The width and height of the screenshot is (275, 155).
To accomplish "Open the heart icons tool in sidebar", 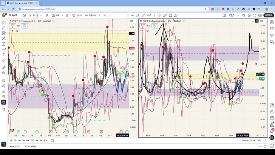I will click(x=4, y=60).
